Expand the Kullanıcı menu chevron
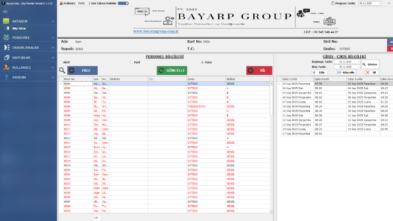Viewport: 393px width, 221px height. [53, 67]
